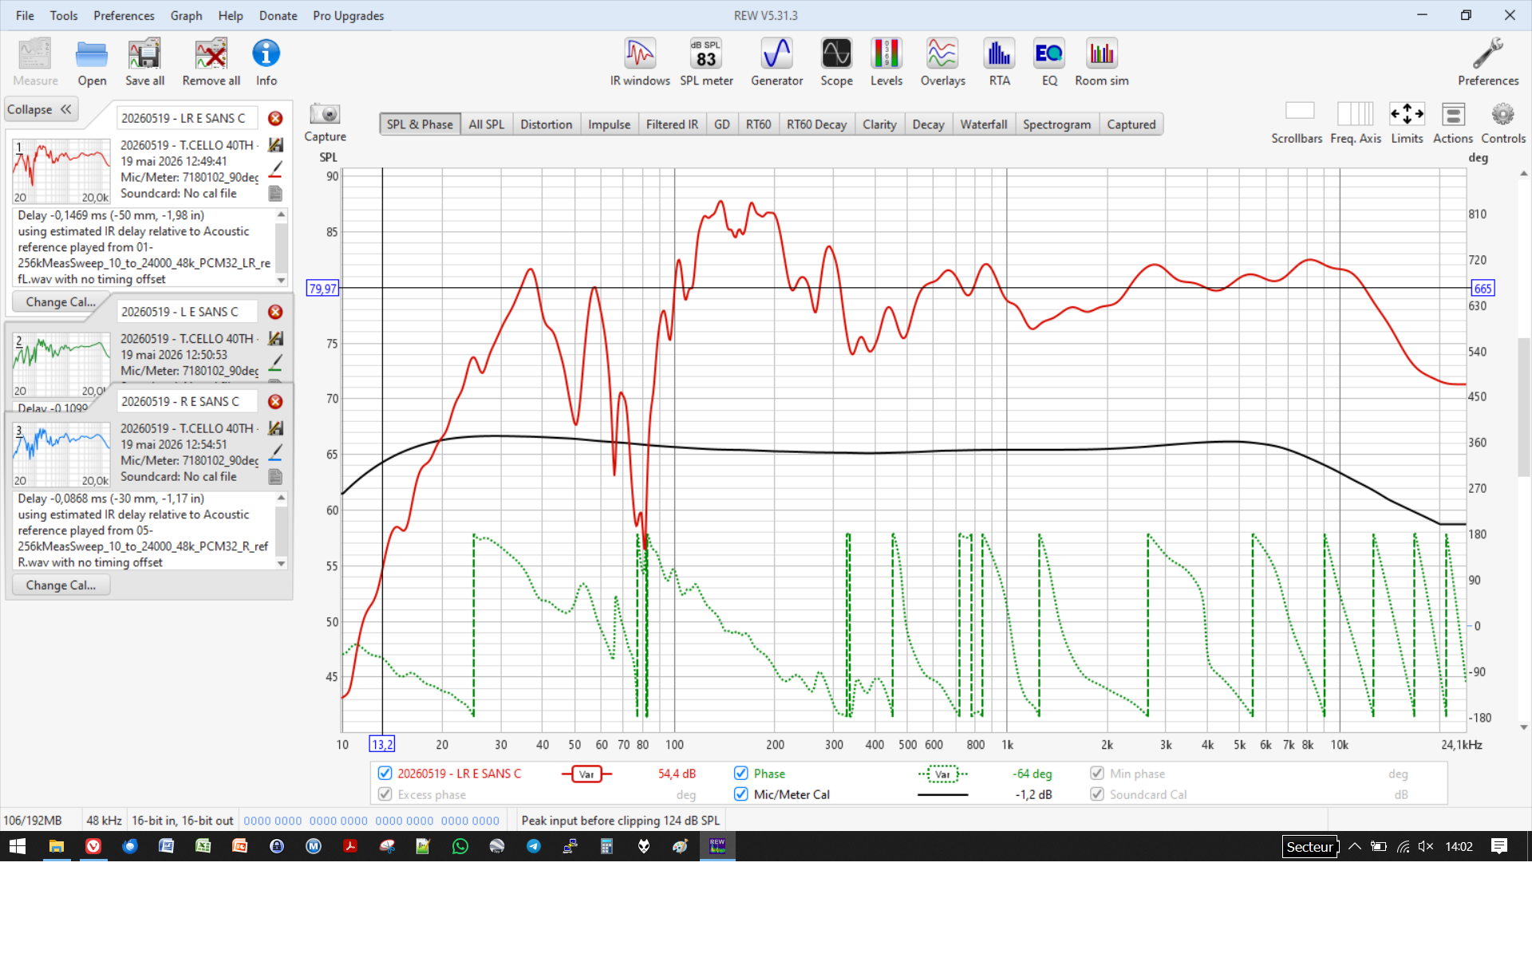Select the LR E SANS C thumbnail
Screen dimensions: 1532x957
point(61,171)
